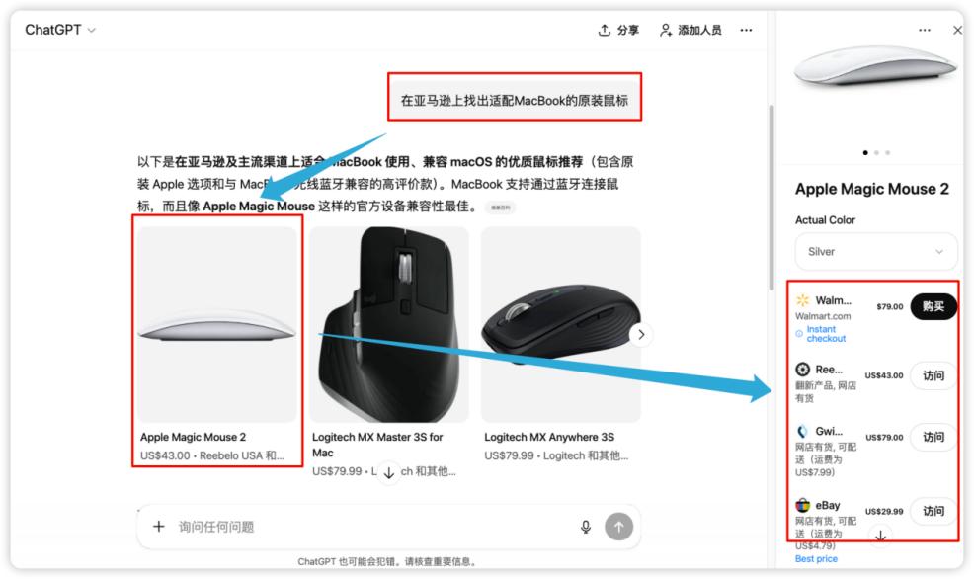Open the Logitech MX Anywhere 3S card
The height and width of the screenshot is (579, 974).
[x=561, y=345]
